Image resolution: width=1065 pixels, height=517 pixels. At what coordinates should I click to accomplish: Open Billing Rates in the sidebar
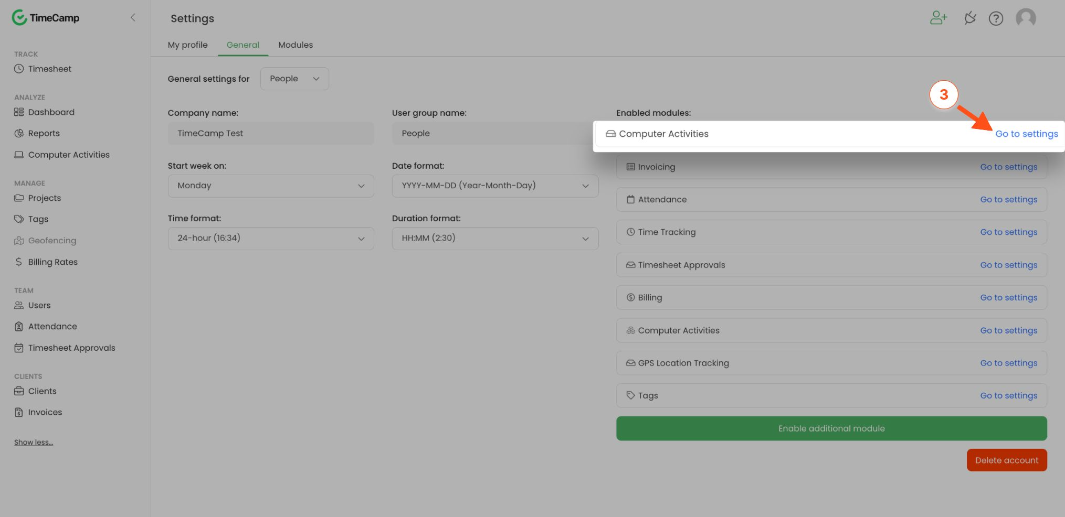52,262
